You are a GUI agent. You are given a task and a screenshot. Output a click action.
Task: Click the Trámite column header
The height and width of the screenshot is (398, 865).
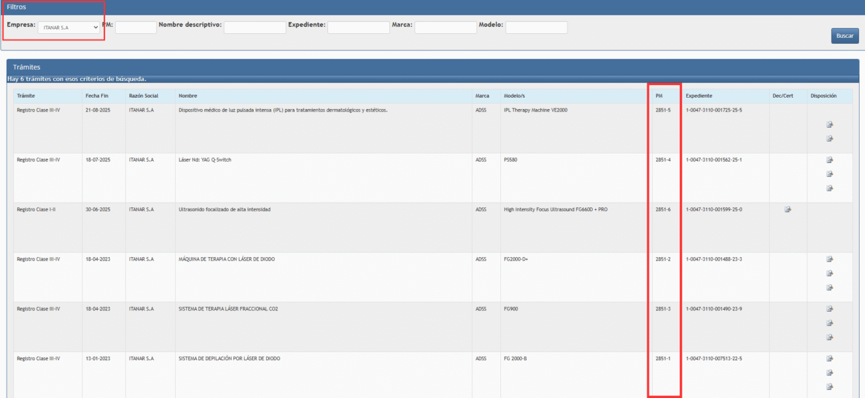(x=26, y=96)
